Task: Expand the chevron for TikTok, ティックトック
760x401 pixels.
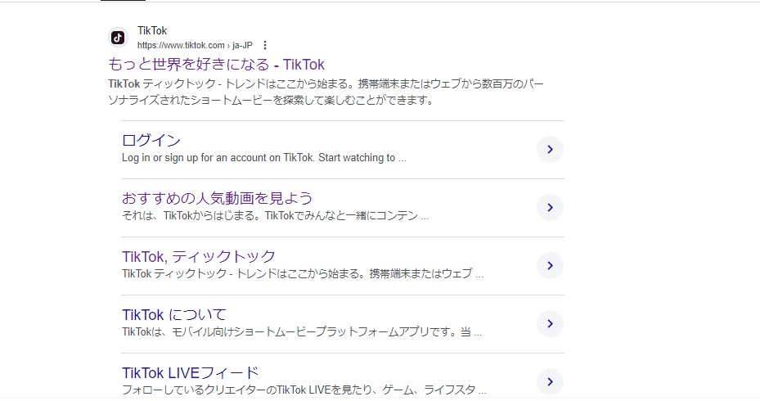Action: [550, 266]
